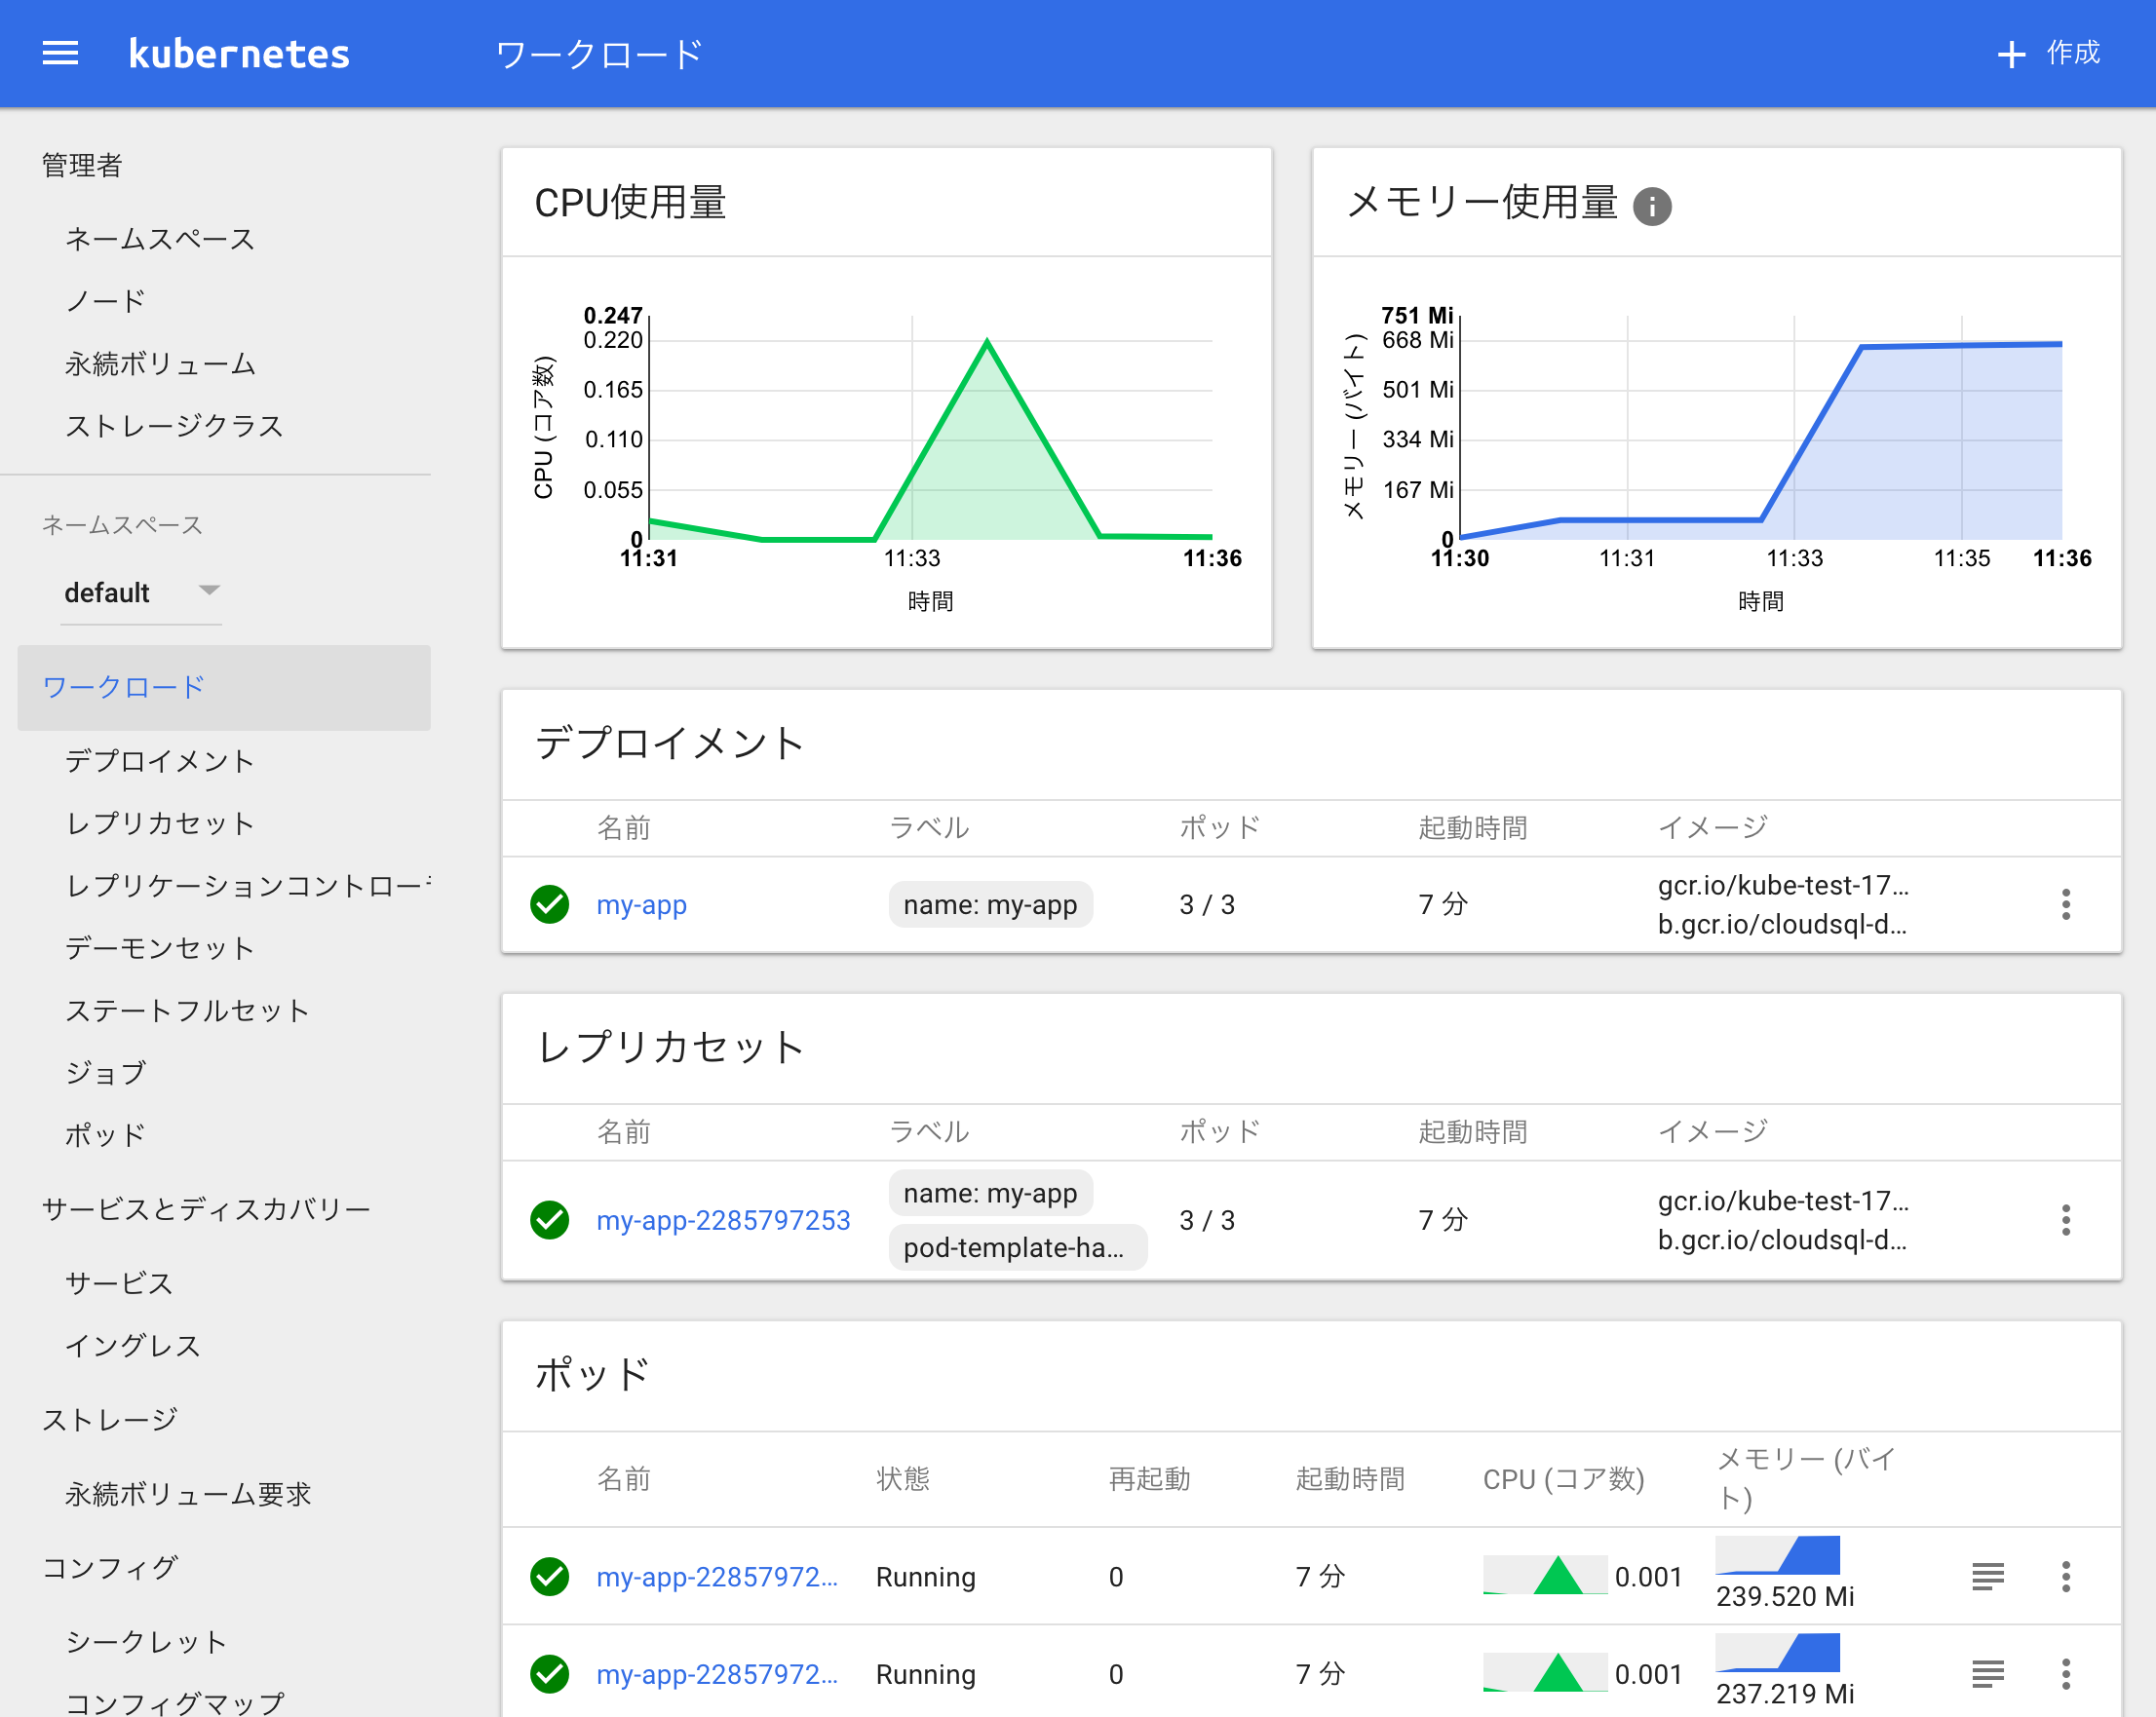Open ストレージ section in the sidebar

[110, 1420]
